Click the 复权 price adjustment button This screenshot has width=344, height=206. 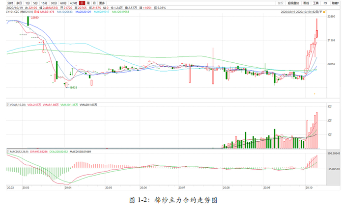pos(281,3)
